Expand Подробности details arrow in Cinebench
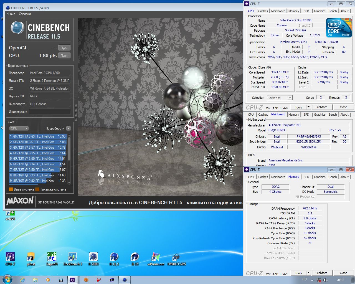Screen dimensions: 355x284 (x=69, y=128)
